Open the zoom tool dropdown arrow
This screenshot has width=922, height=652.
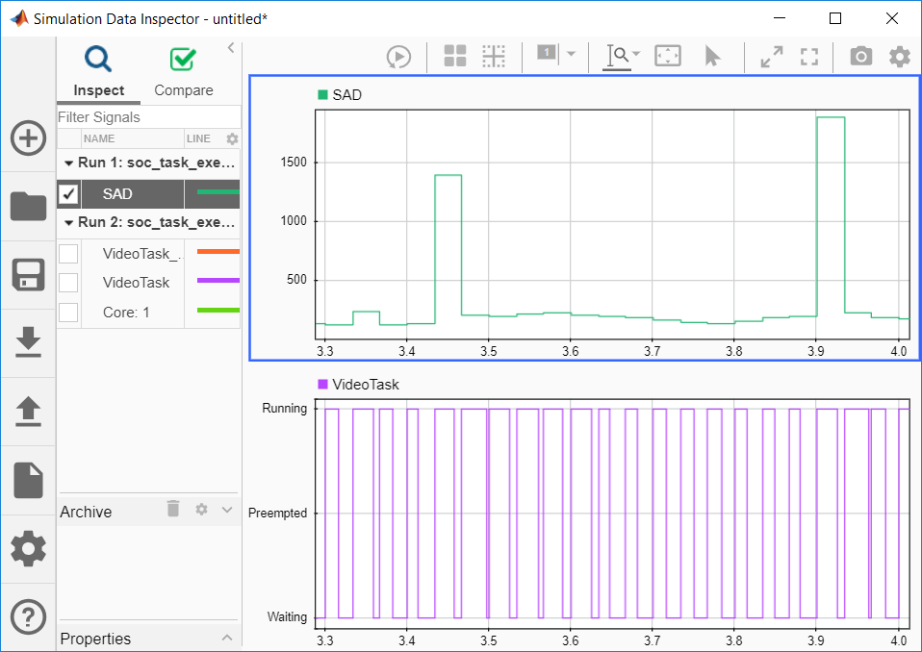(x=636, y=54)
